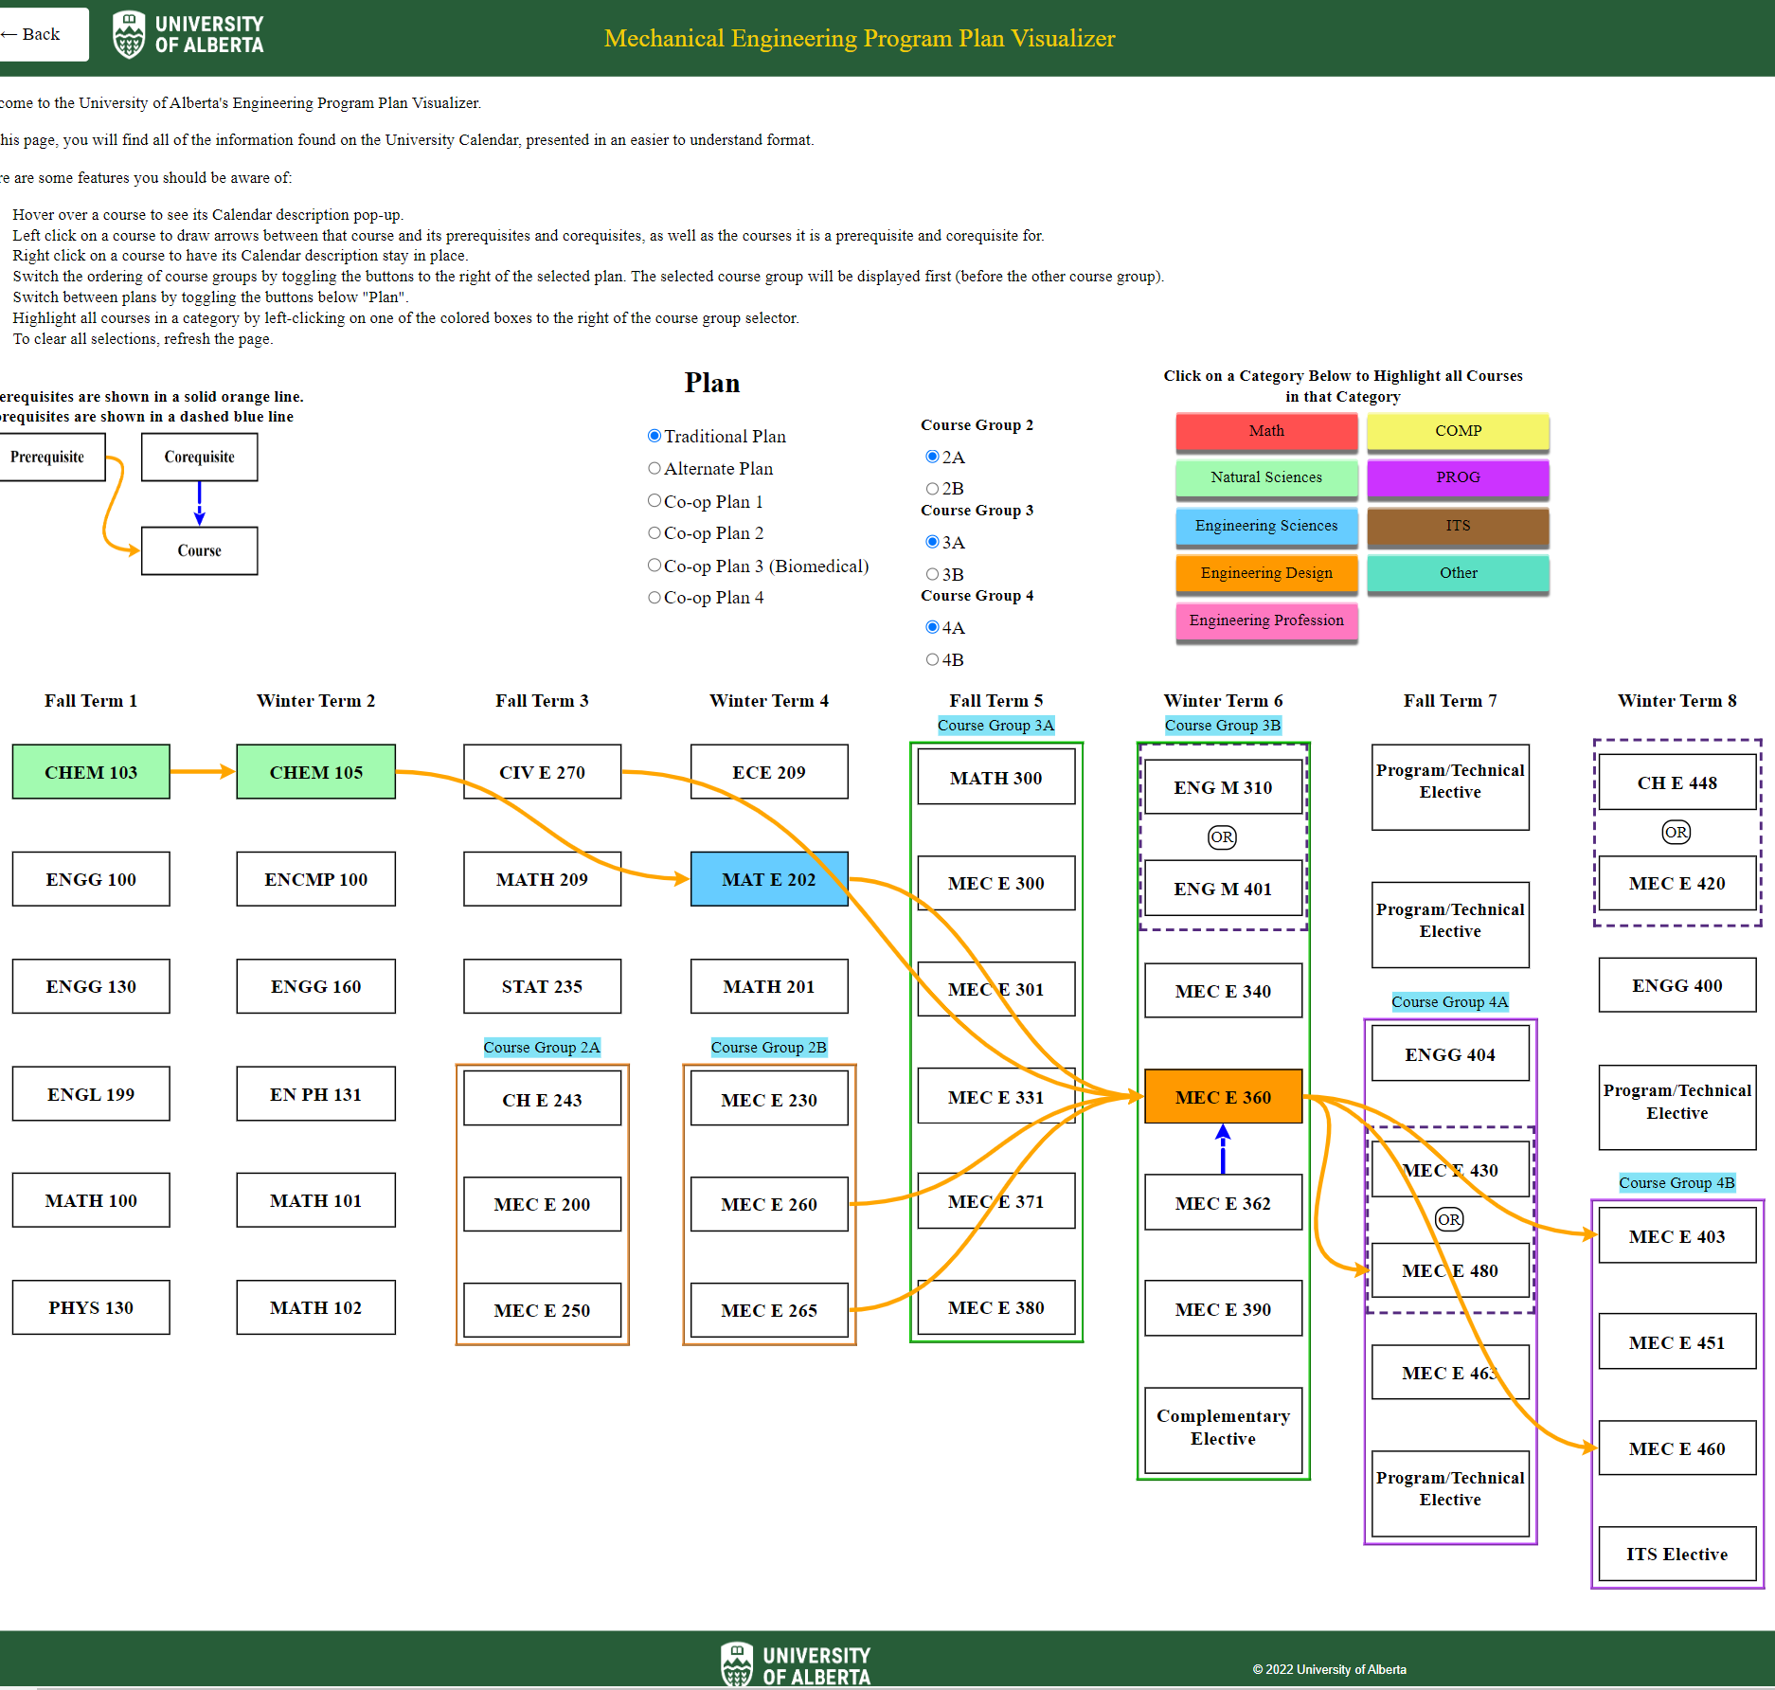Select the Alternate Plan radio button
The height and width of the screenshot is (1690, 1775).
point(654,469)
